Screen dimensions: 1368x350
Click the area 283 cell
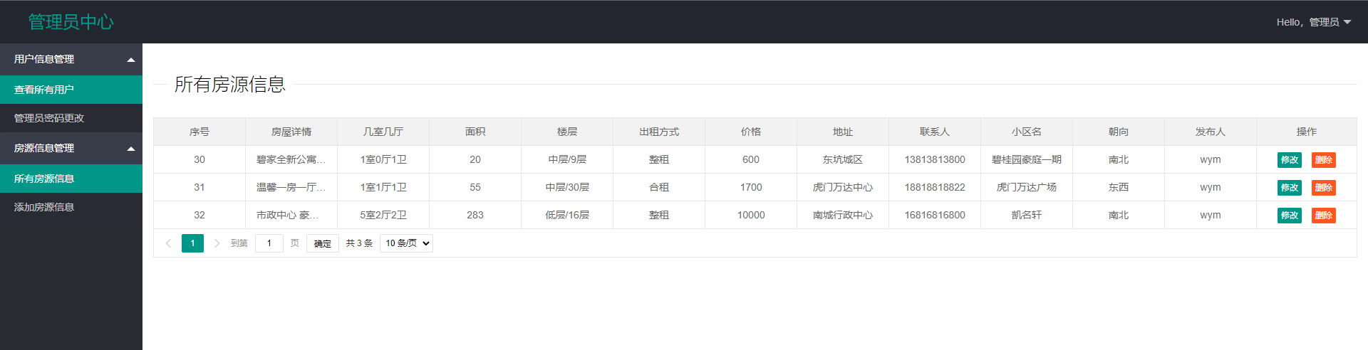[x=475, y=215]
